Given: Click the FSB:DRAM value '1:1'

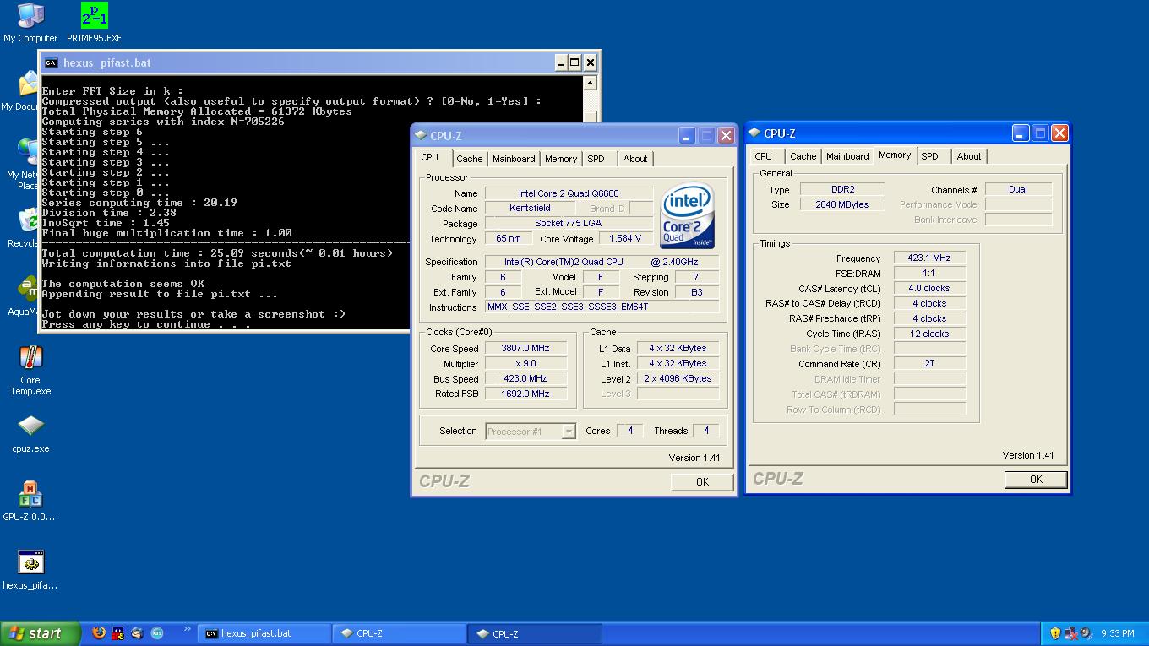Looking at the screenshot, I should coord(929,274).
